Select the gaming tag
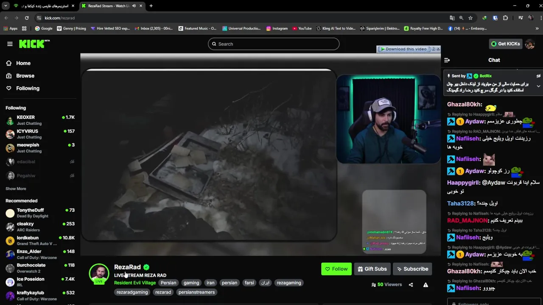Image resolution: width=543 pixels, height=305 pixels. [x=191, y=283]
